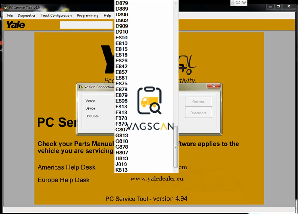This screenshot has height=214, width=298.
Task: Minimize the PC Service Tool window
Action: click(270, 7)
